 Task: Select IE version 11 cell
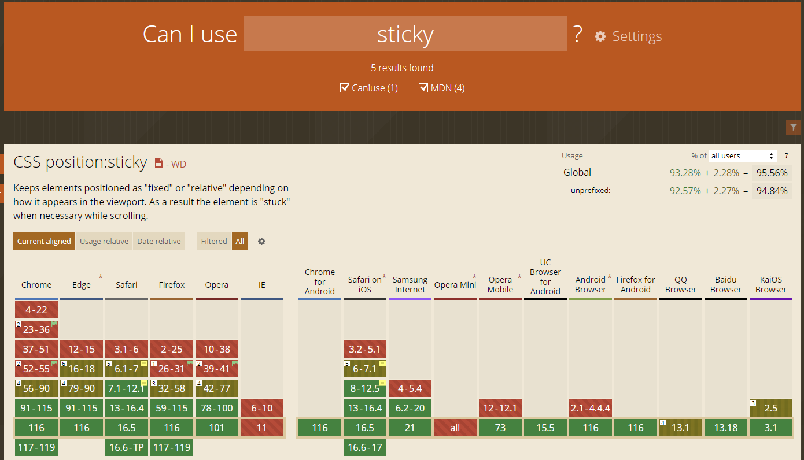click(x=262, y=428)
